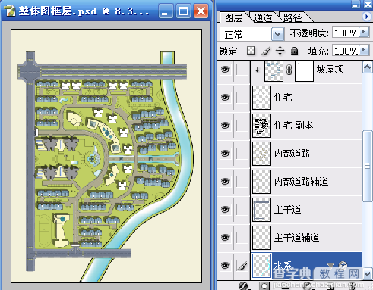This screenshot has height=290, width=373.
Task: Enable lock transparent pixels icon
Action: pos(251,51)
